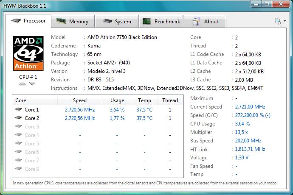Click L2 Cache value 2 x 512,00 KB
The image size is (293, 195).
249,72
